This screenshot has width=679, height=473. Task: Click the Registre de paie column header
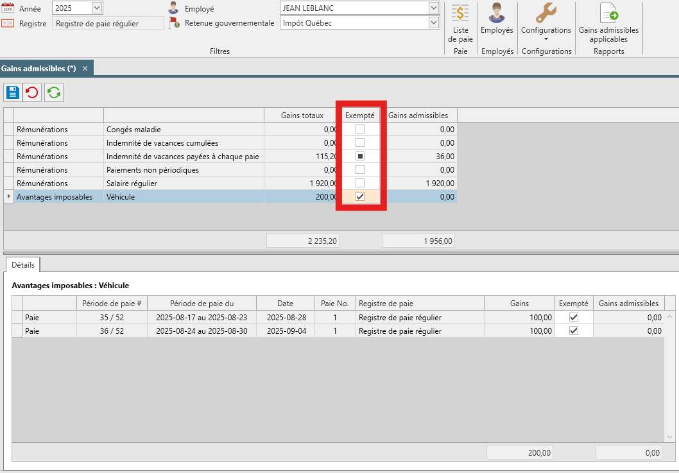[420, 303]
